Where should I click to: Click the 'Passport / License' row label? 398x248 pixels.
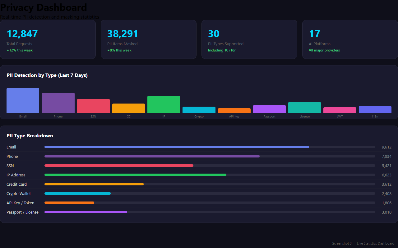coord(22,212)
